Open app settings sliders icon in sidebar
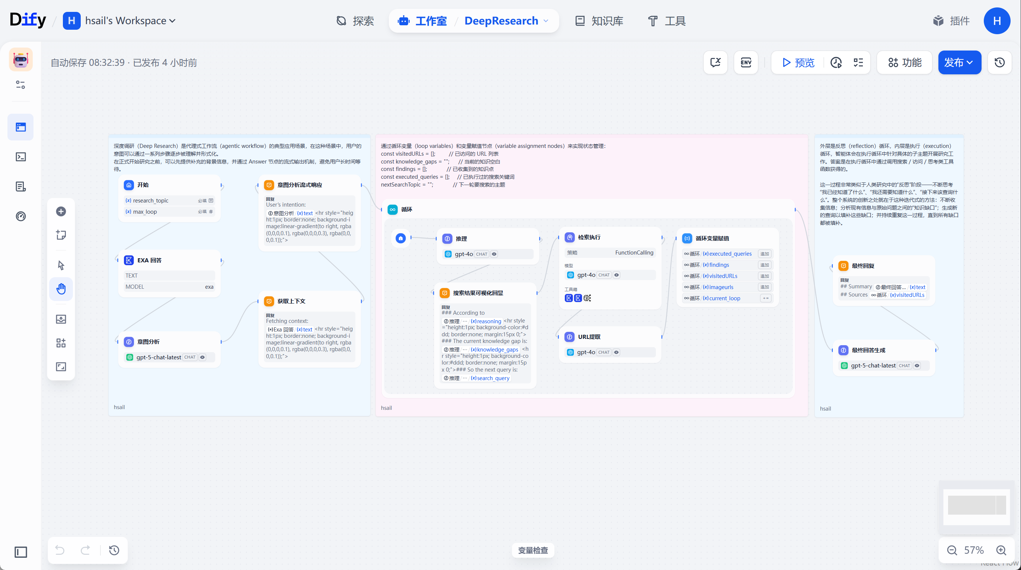Viewport: 1021px width, 570px height. coord(20,85)
